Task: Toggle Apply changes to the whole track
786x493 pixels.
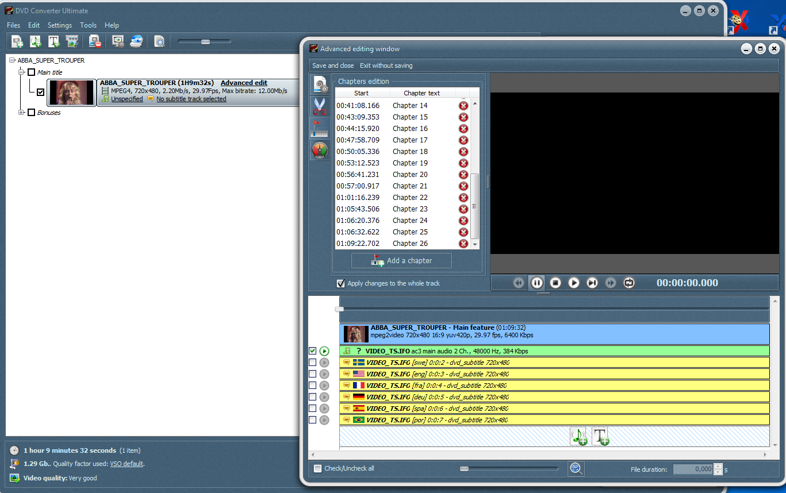Action: click(x=341, y=283)
